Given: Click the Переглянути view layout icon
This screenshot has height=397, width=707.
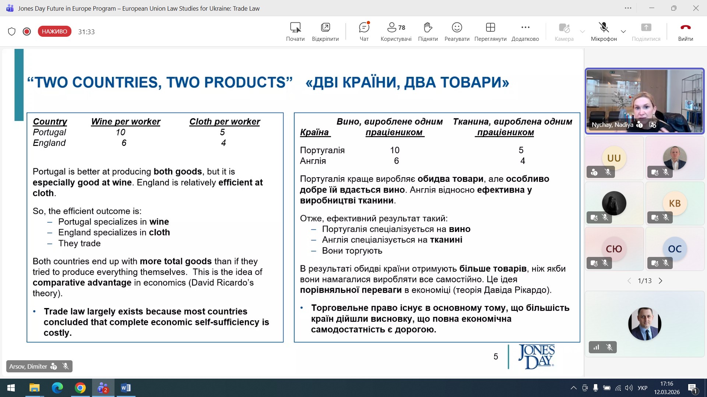Looking at the screenshot, I should click(490, 31).
